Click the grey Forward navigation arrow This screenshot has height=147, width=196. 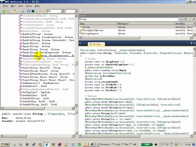8,11
